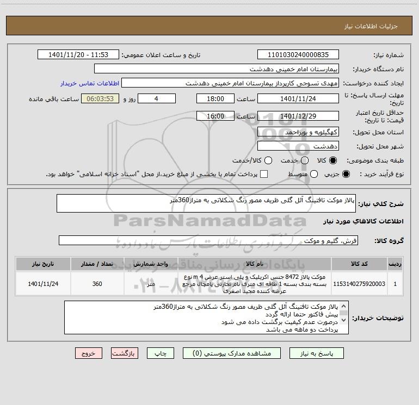Click product code 1153140275920003 cell
This screenshot has width=419, height=405.
coord(359,284)
